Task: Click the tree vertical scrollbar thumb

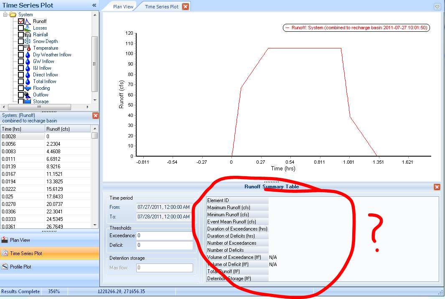Action: point(95,64)
